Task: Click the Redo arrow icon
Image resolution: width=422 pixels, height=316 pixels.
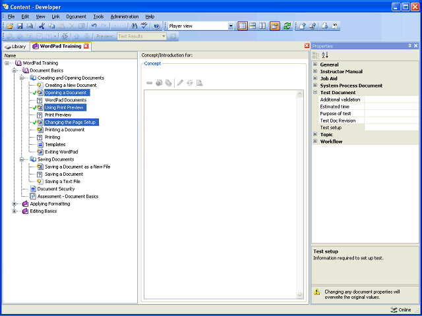Action: point(104,26)
